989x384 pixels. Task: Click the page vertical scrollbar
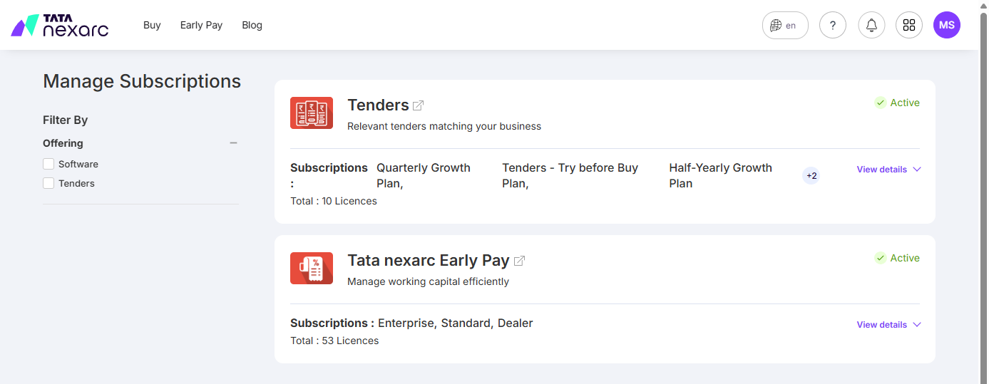pyautogui.click(x=984, y=192)
